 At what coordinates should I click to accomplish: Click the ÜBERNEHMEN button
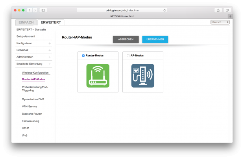[155, 39]
